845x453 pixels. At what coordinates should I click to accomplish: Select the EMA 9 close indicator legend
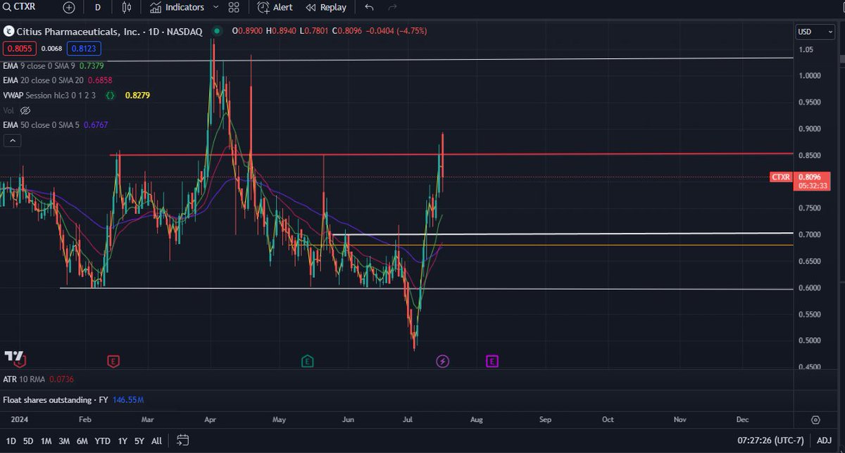(x=54, y=65)
